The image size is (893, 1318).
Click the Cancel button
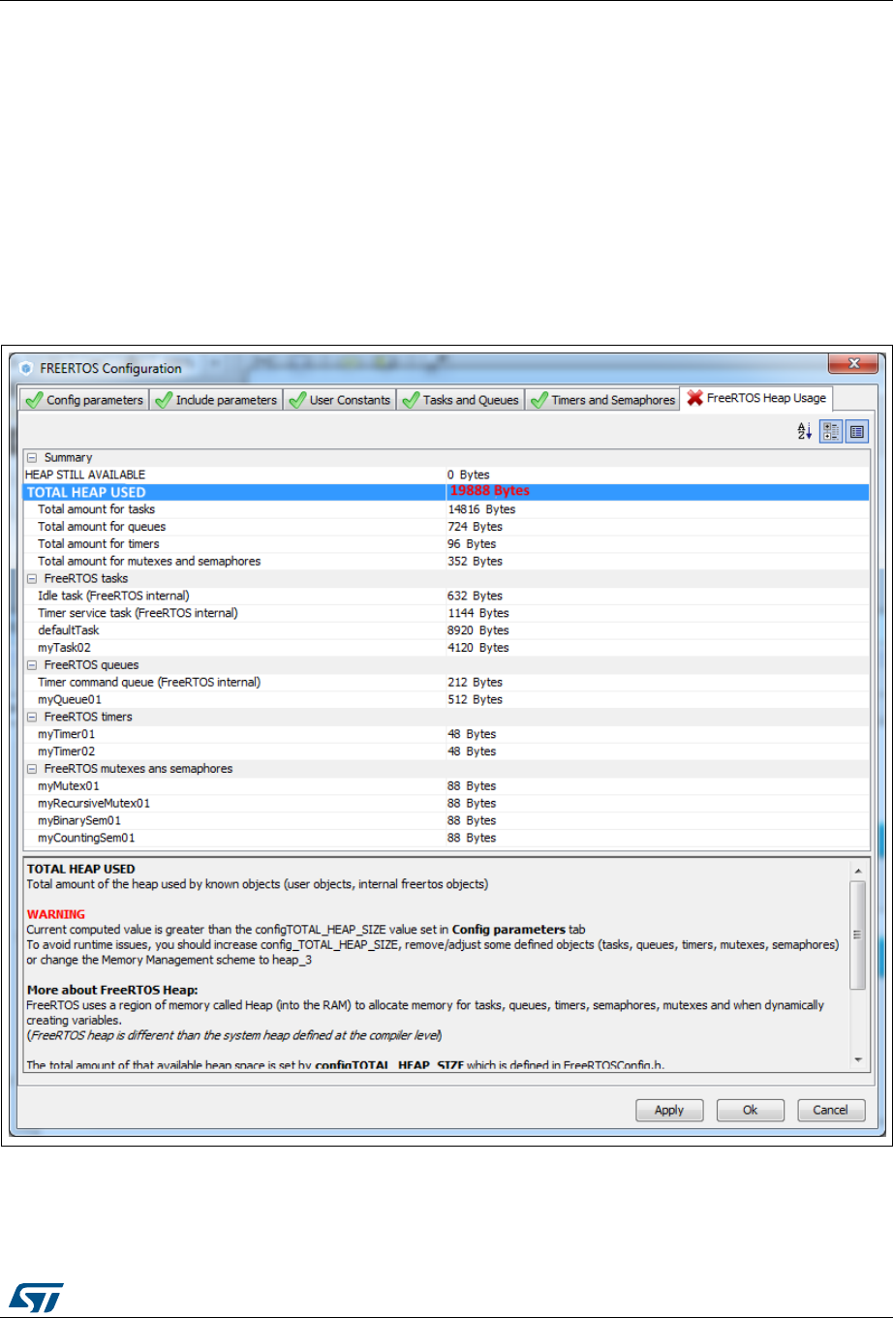pos(831,1110)
